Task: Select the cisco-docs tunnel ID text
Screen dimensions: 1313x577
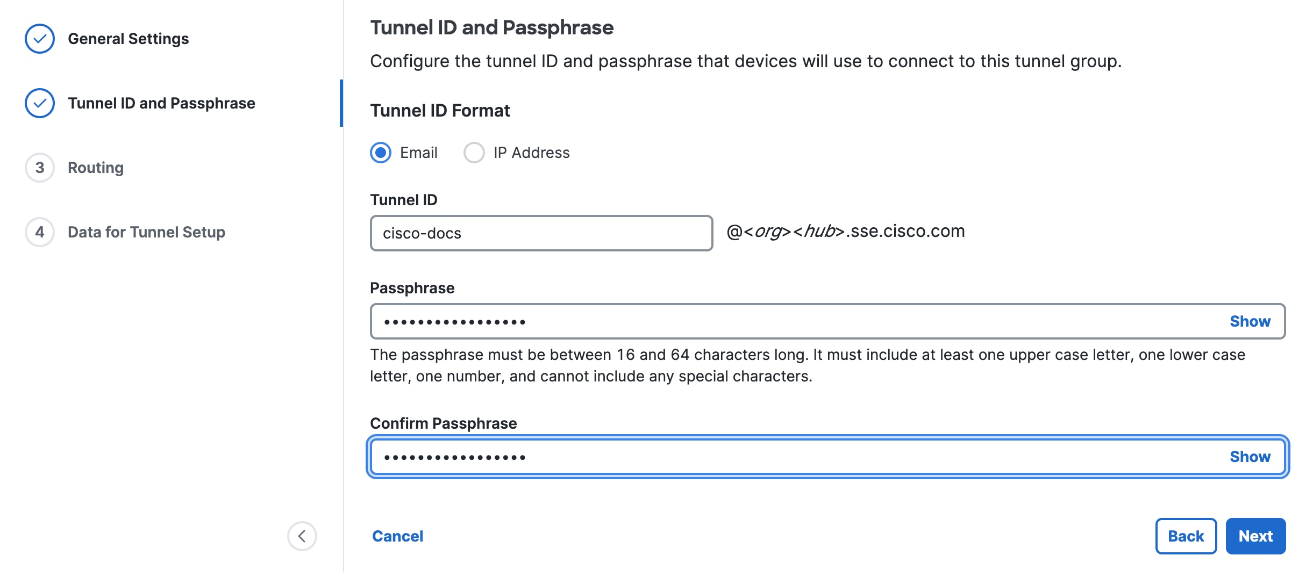Action: click(x=422, y=233)
